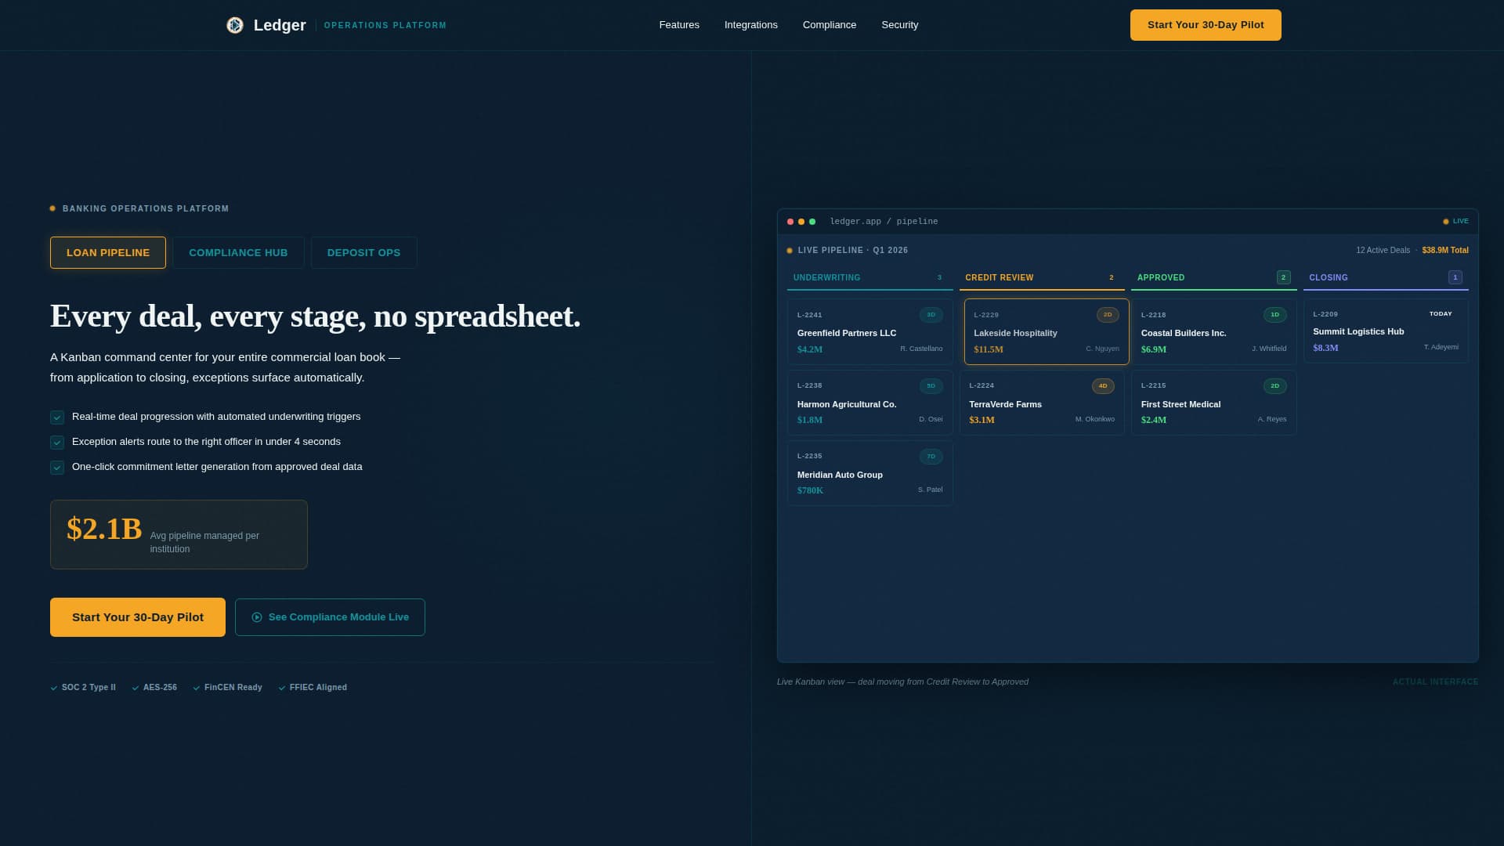The width and height of the screenshot is (1504, 846).
Task: Click the count in the Credit Review header
Action: coord(1112,277)
